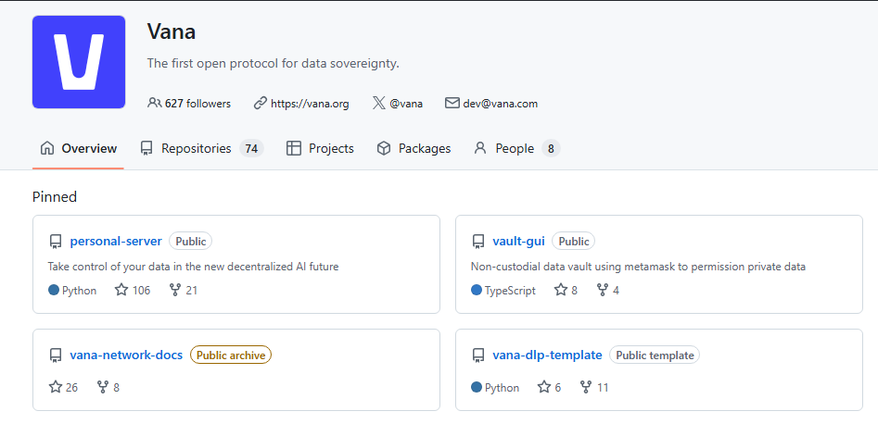Click the Vana organization avatar logo
Screen dimensions: 878x424
tap(79, 61)
